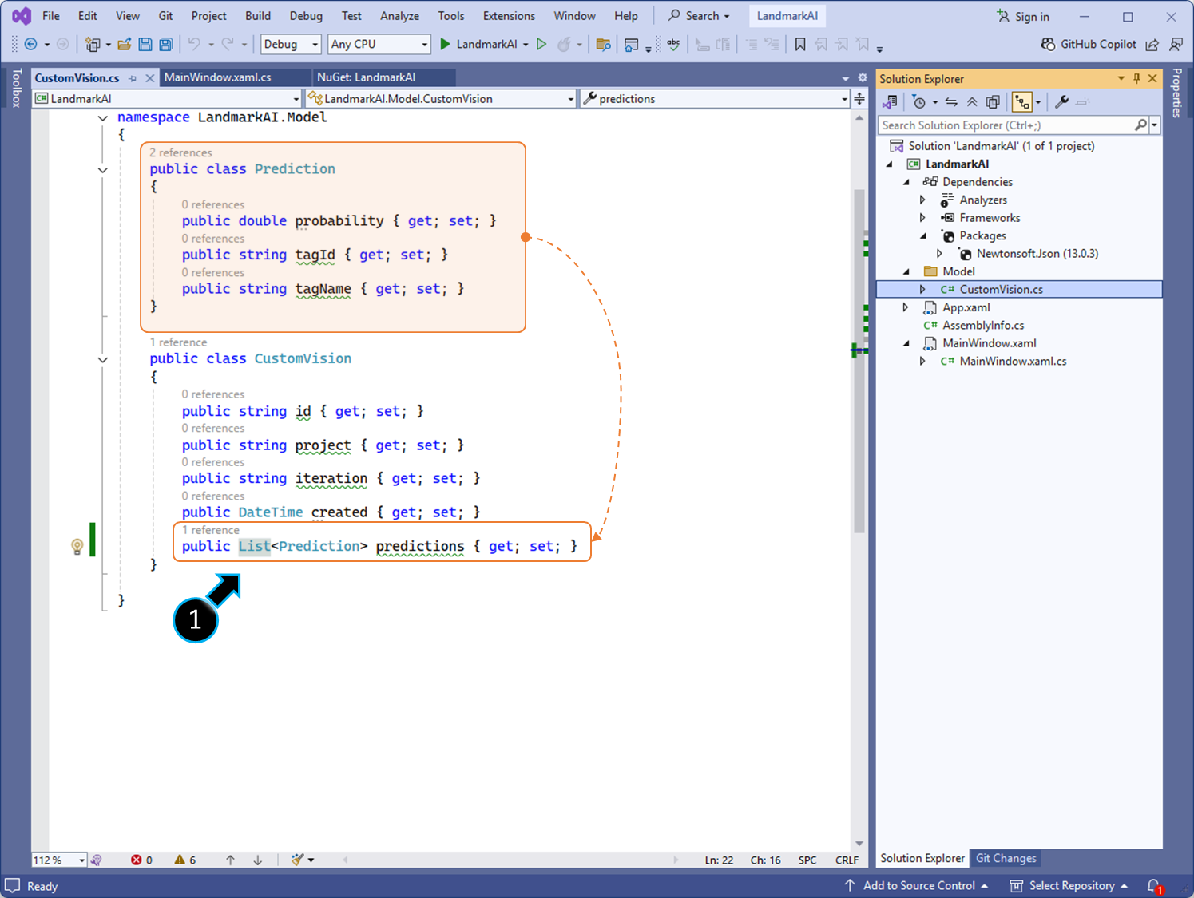
Task: Open the predictions member dropdown
Action: (x=715, y=99)
